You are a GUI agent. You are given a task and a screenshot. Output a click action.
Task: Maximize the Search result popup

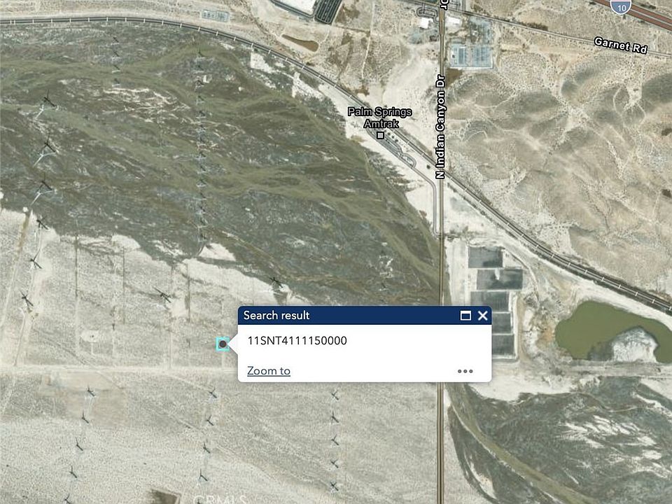[x=465, y=316]
